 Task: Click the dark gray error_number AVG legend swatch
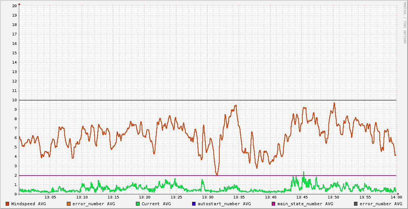pos(356,204)
